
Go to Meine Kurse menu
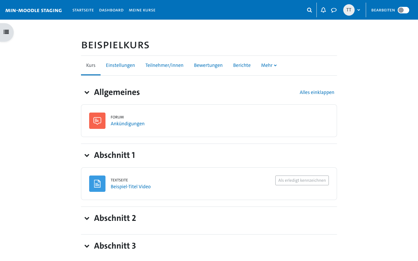(x=142, y=10)
